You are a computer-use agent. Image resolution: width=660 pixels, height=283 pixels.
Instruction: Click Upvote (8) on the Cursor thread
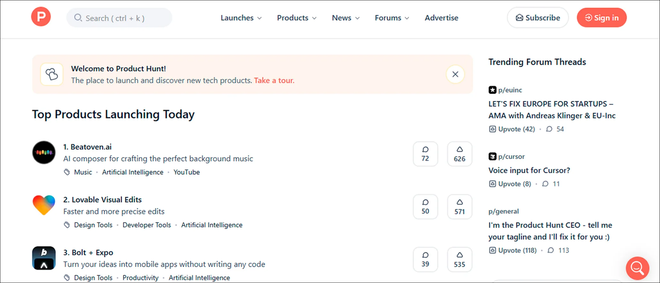coord(510,184)
